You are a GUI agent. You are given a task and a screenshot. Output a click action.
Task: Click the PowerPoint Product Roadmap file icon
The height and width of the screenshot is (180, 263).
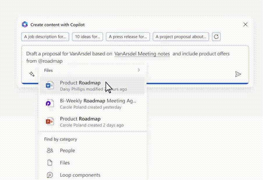50,122
